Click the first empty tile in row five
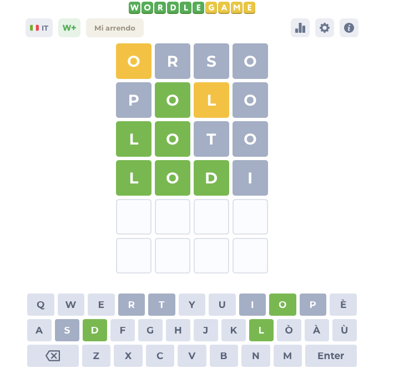The width and height of the screenshot is (394, 378). (x=134, y=217)
